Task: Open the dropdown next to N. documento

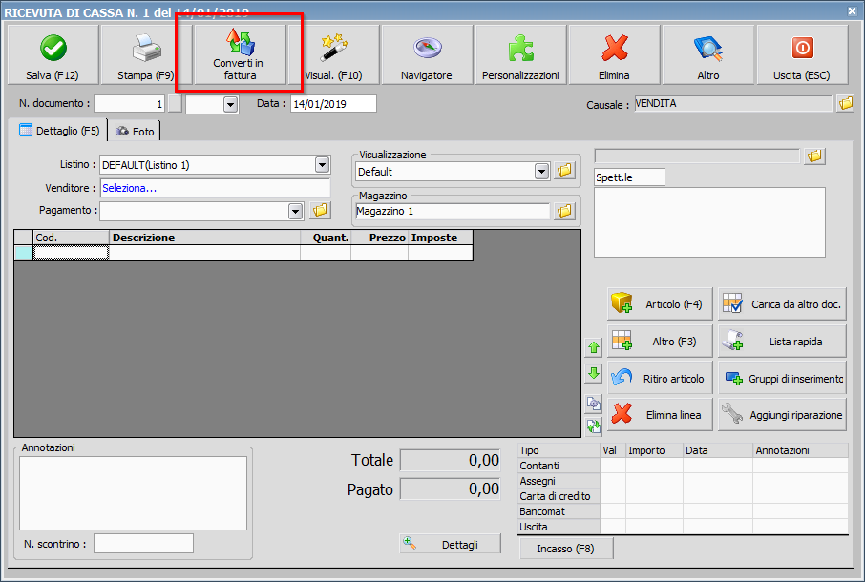Action: click(x=231, y=104)
